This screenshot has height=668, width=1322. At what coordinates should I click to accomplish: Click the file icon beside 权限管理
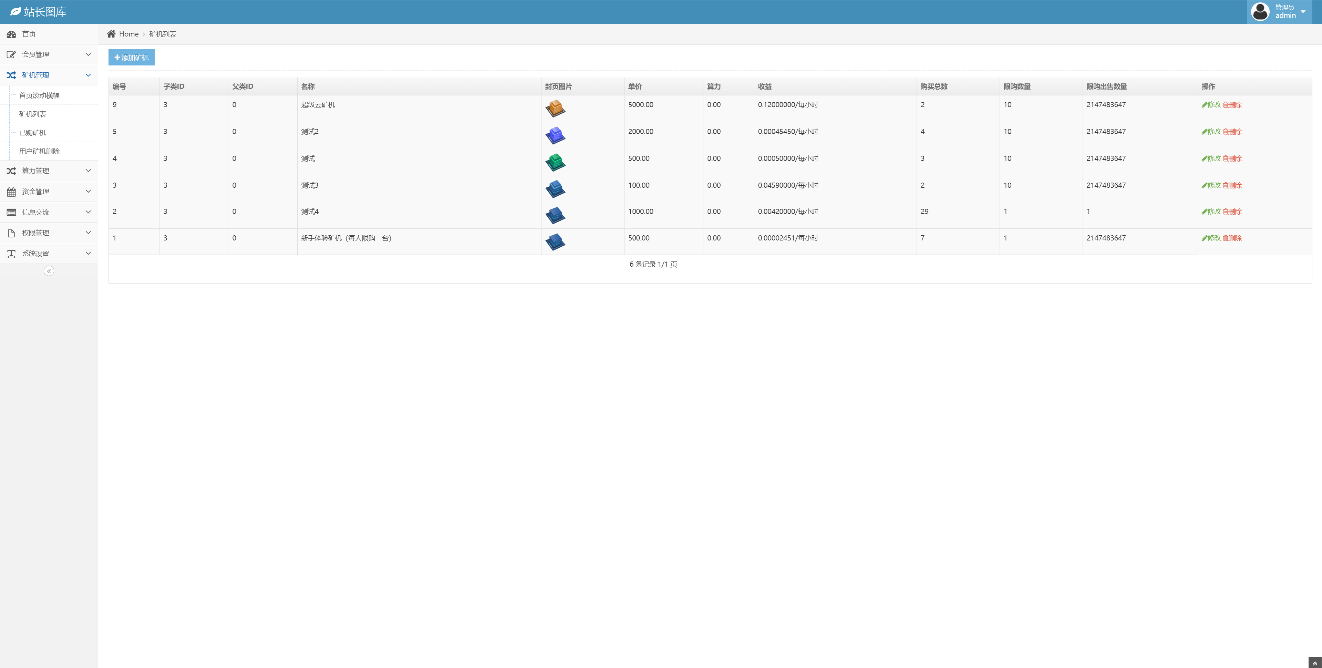pyautogui.click(x=11, y=233)
